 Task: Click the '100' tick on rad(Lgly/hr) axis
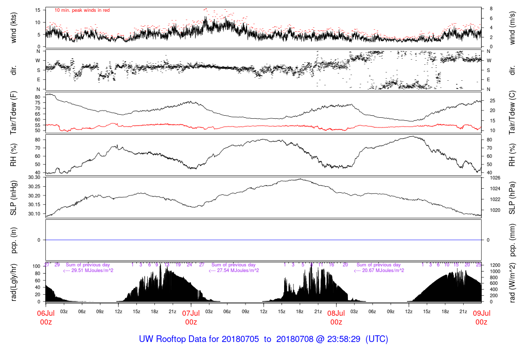click(x=37, y=266)
